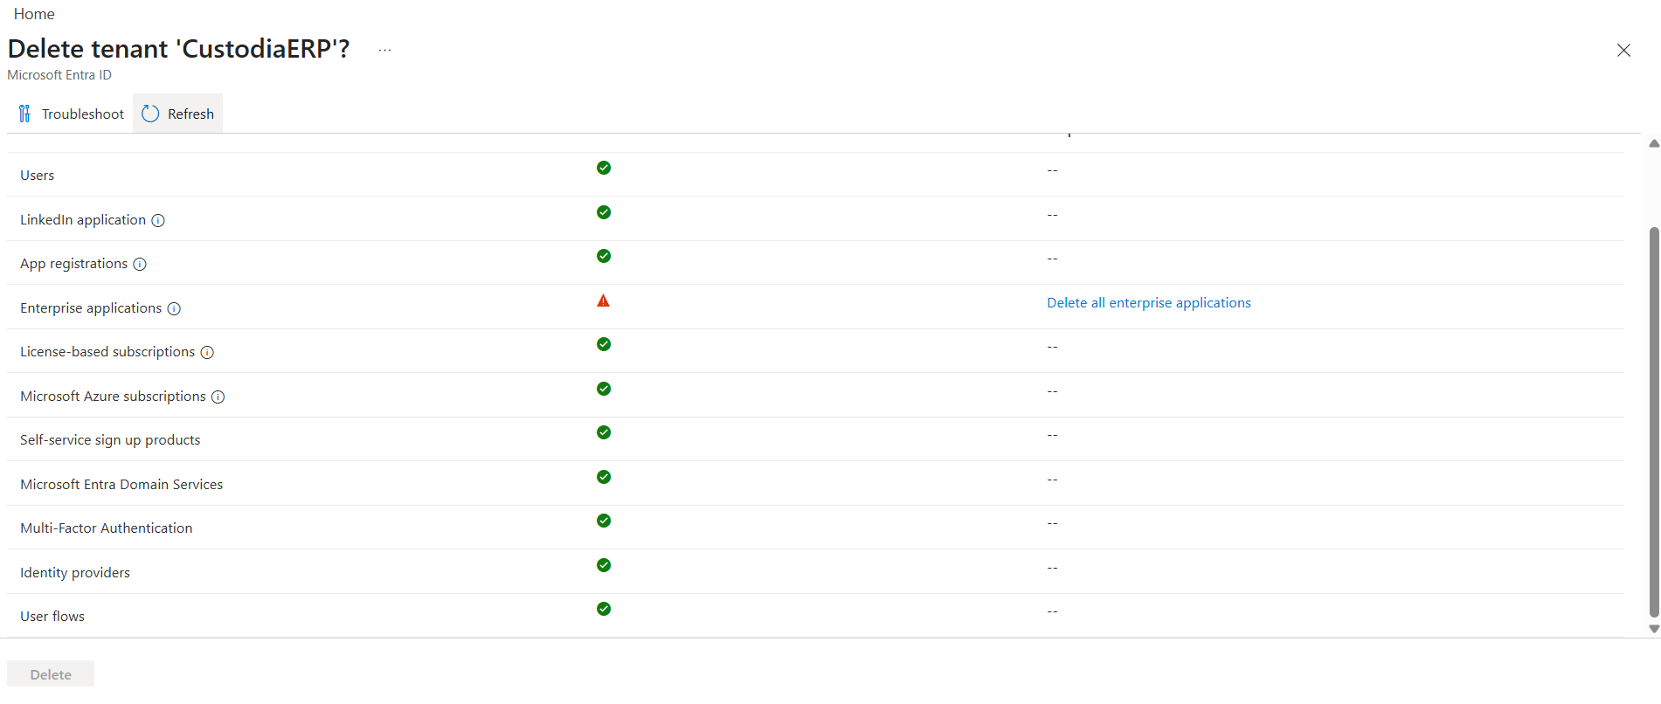
Task: Click info icon beside License-based subscriptions
Action: 207,353
